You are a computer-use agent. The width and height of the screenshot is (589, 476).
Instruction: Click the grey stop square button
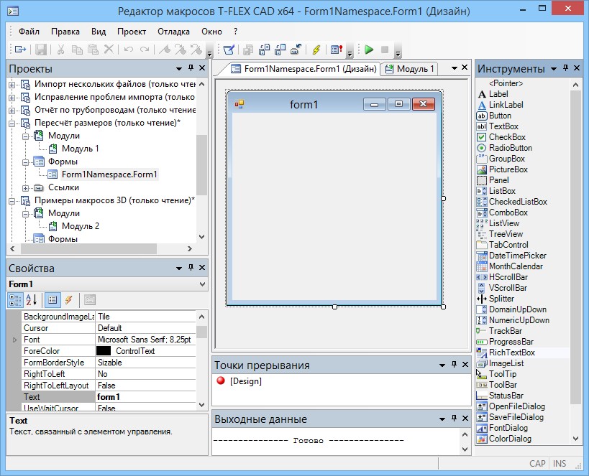point(385,49)
